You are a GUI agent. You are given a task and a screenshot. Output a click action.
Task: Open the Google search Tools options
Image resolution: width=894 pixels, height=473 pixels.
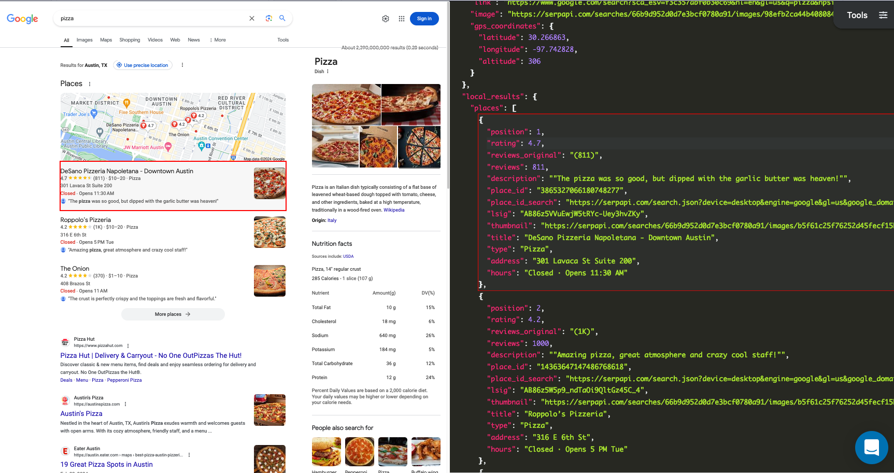[x=283, y=40]
